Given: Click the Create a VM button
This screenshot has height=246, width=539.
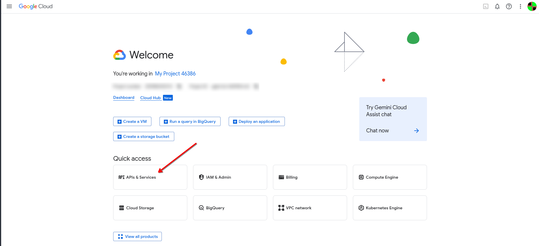Looking at the screenshot, I should click(132, 121).
